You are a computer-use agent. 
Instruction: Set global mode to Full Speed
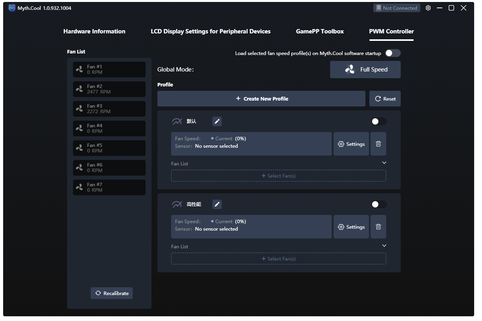(x=365, y=70)
